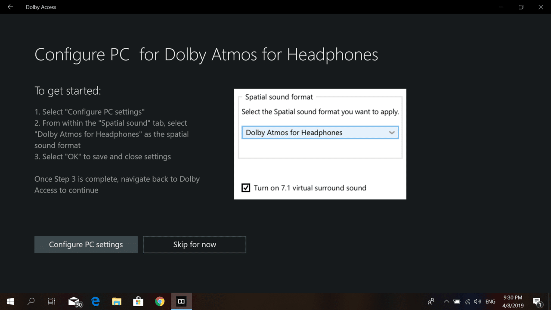Screen dimensions: 551x310
Task: Open the Mail app in taskbar
Action: click(x=74, y=301)
